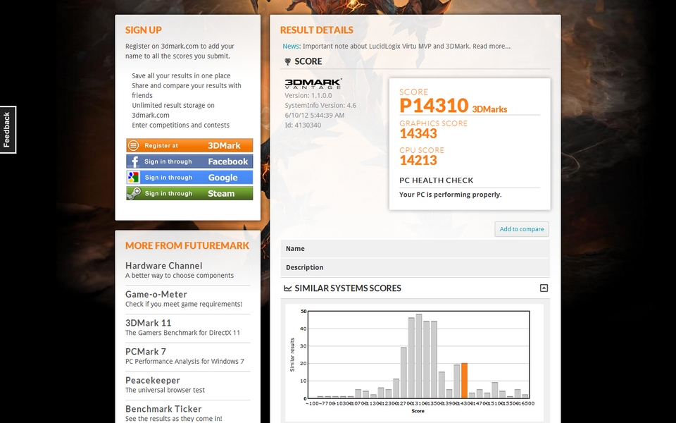Click 'SIGN UP' heading
The image size is (676, 423).
click(144, 30)
